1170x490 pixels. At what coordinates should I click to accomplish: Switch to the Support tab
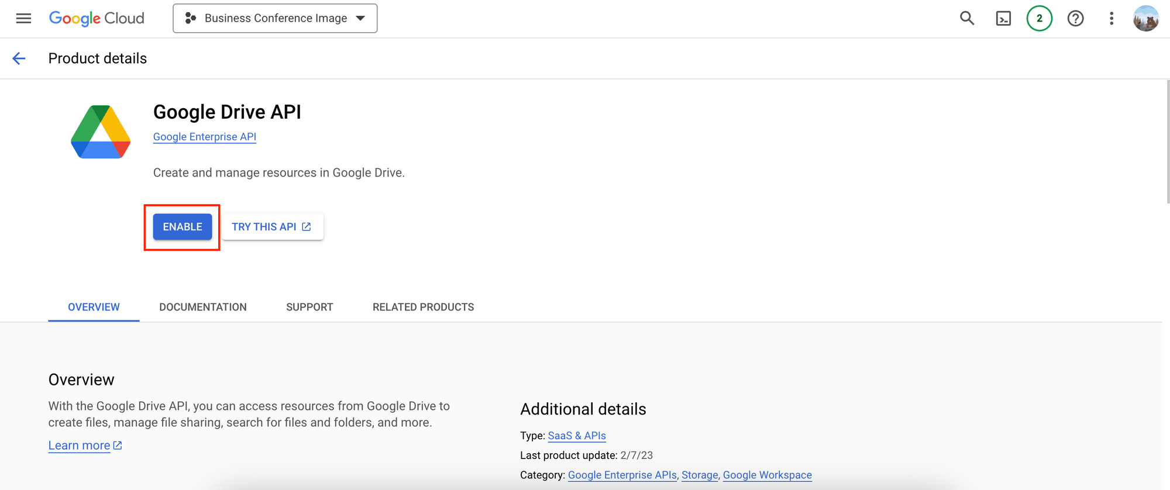point(309,307)
